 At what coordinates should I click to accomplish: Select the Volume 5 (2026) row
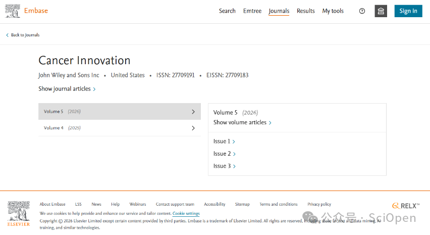(120, 112)
